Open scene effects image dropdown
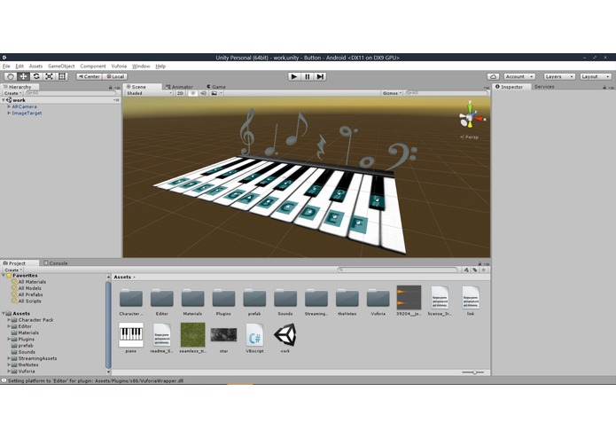 point(216,93)
